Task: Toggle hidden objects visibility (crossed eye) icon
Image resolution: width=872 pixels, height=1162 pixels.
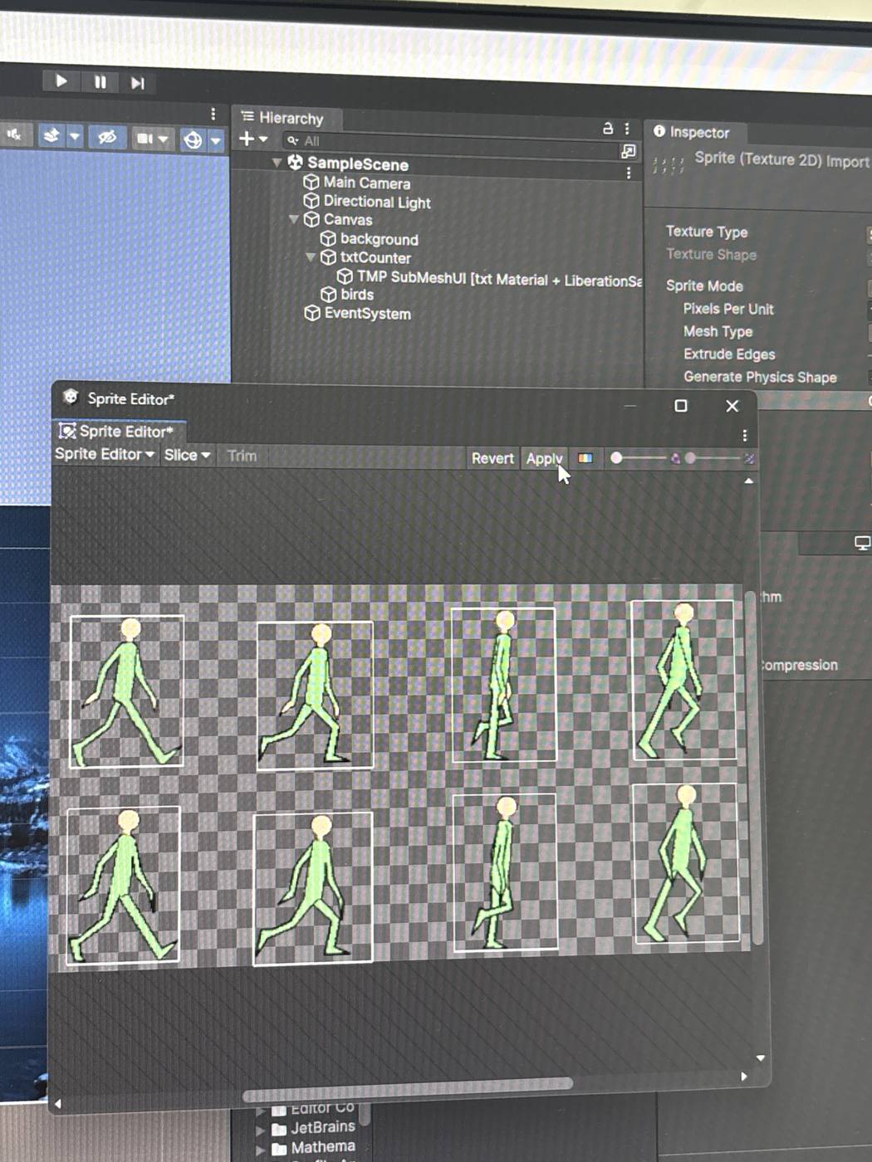Action: 107,137
